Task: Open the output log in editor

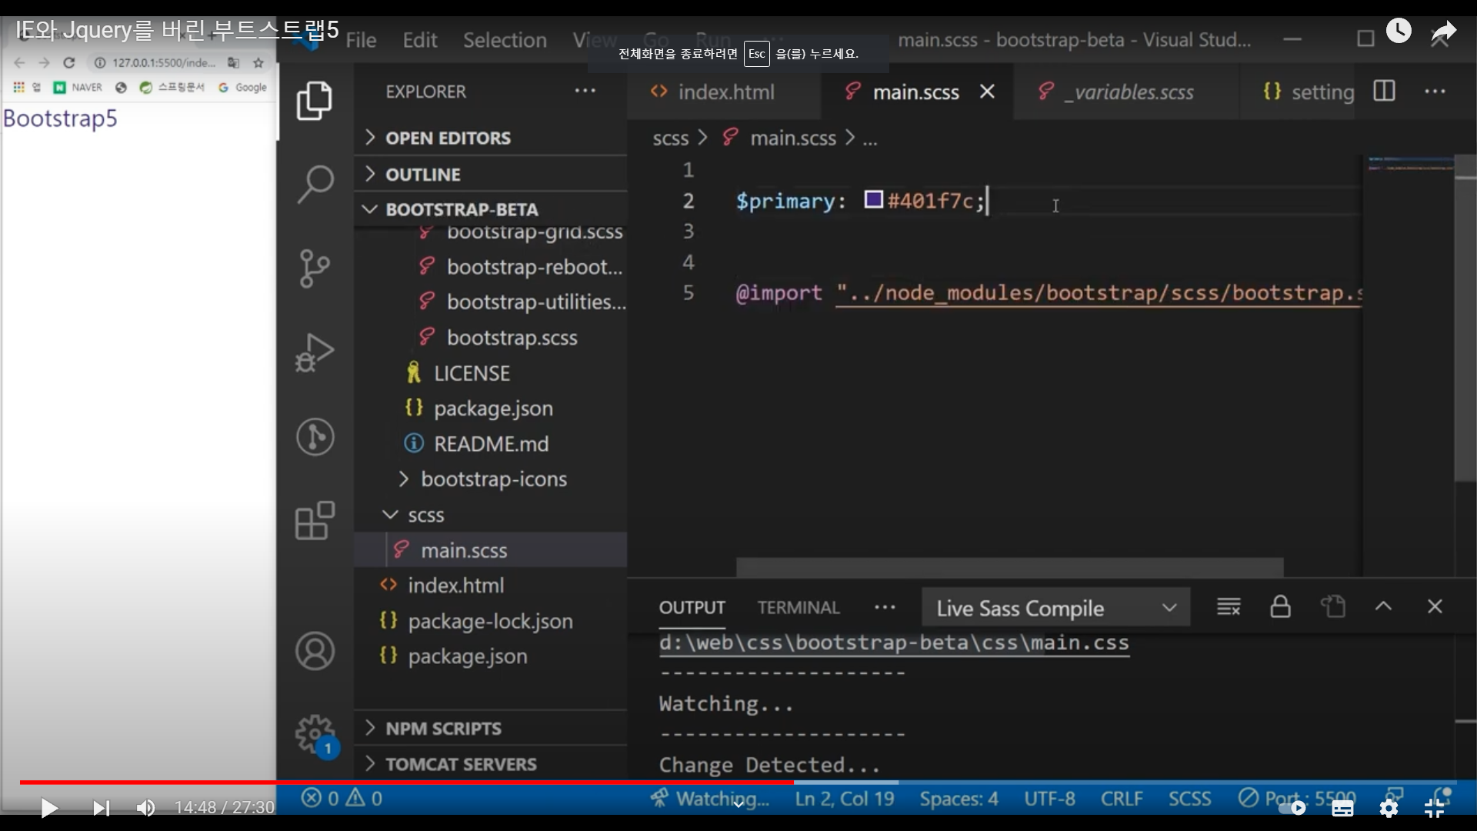Action: coord(1332,607)
